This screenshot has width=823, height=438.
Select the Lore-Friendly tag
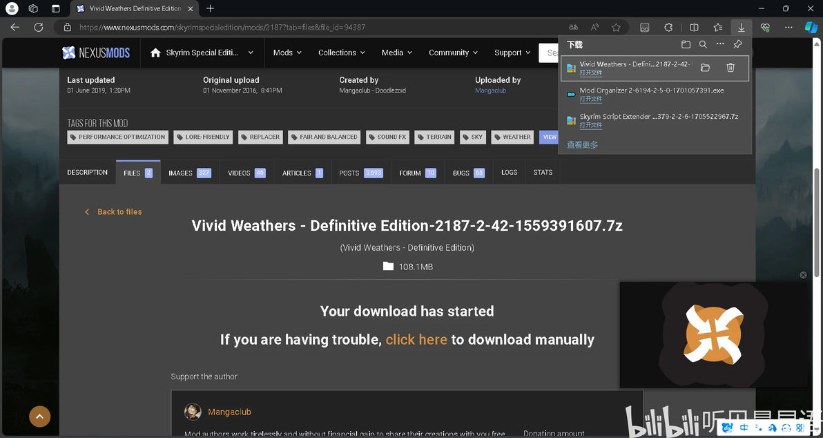click(203, 137)
